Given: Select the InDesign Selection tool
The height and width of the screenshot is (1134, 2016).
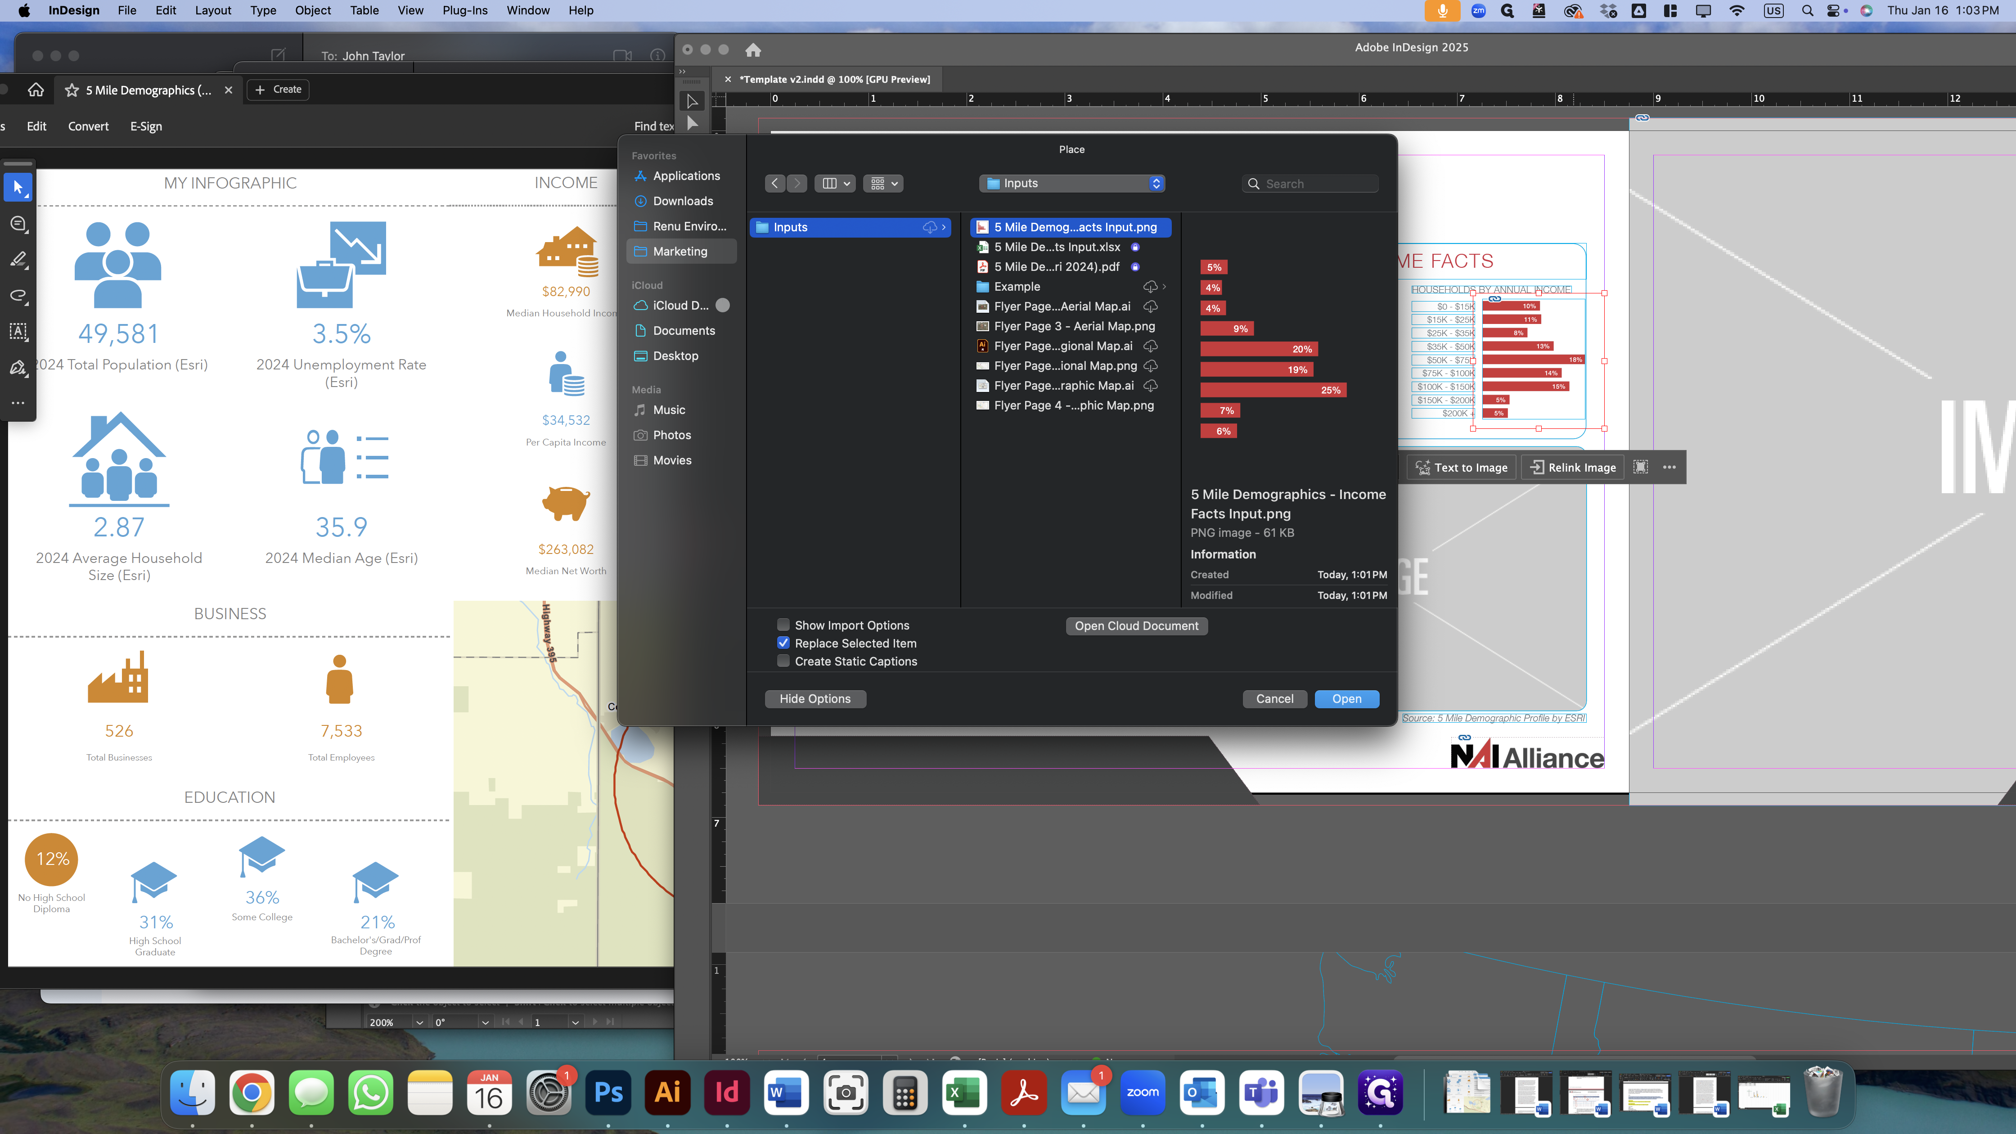Looking at the screenshot, I should pyautogui.click(x=693, y=101).
